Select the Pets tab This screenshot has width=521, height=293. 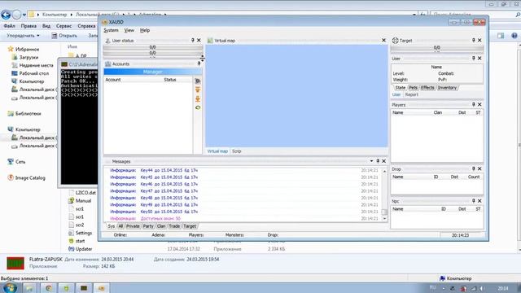pos(413,88)
